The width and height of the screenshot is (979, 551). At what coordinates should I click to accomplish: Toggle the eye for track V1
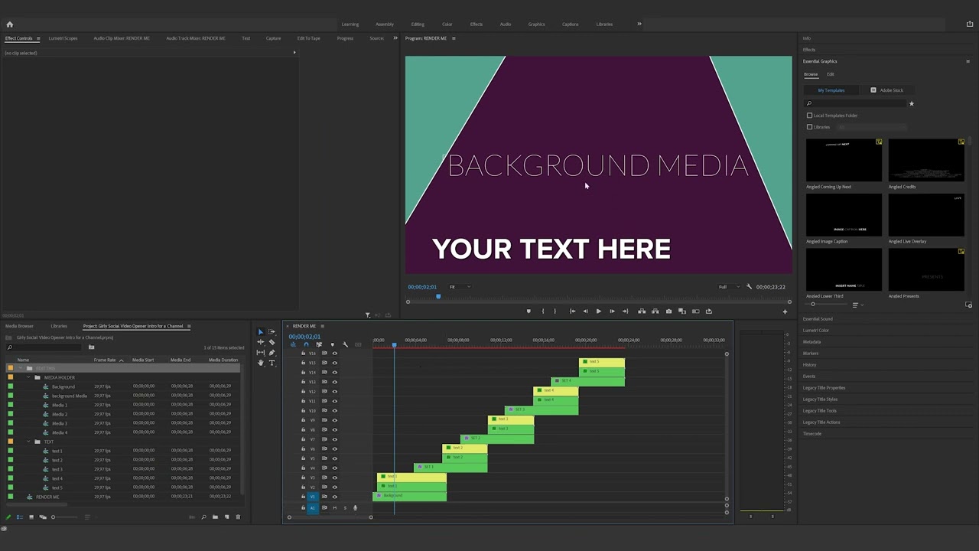point(334,497)
